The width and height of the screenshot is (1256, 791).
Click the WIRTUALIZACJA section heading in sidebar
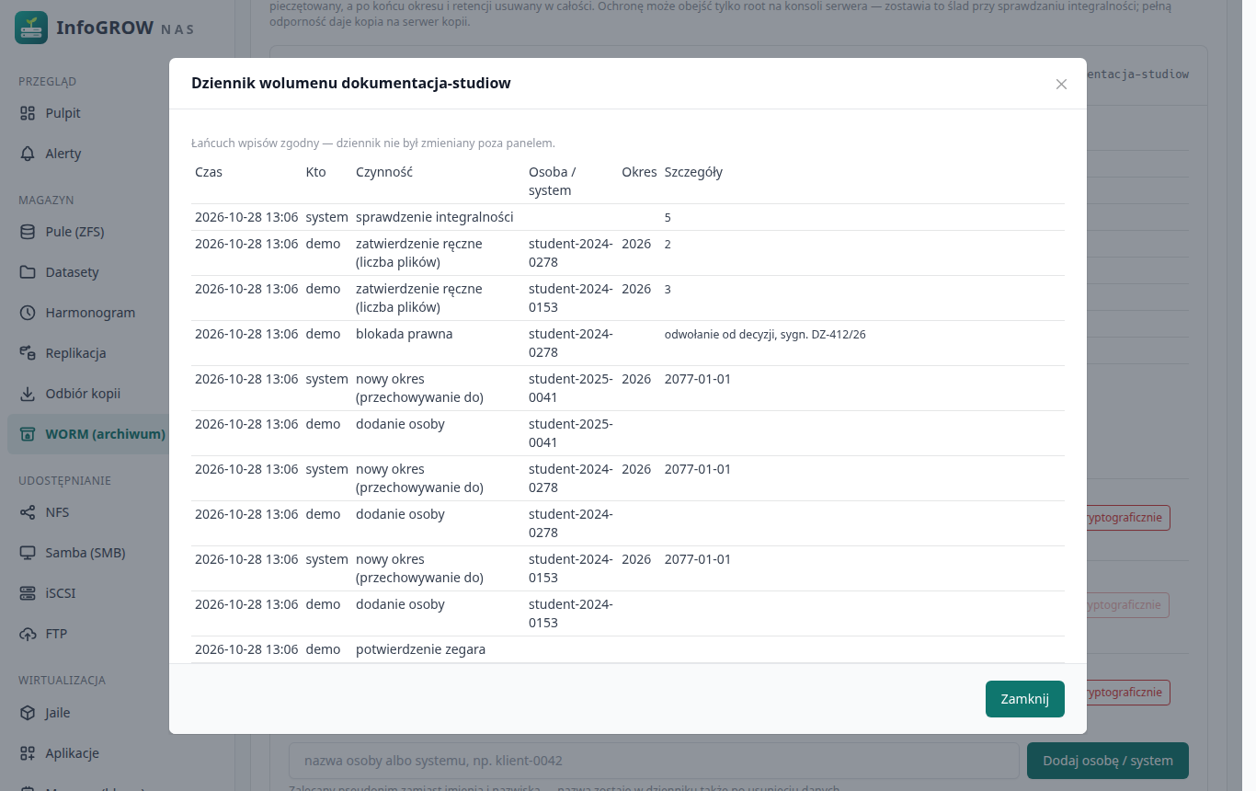click(62, 681)
